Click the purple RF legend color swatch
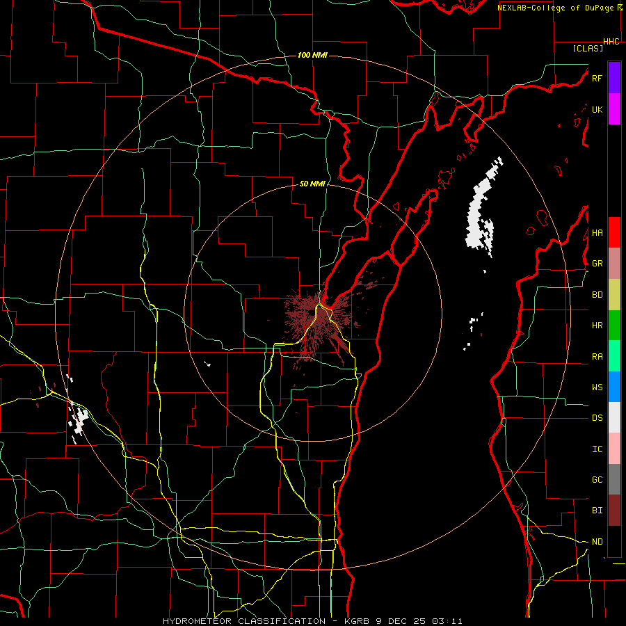The image size is (626, 626). click(x=614, y=78)
